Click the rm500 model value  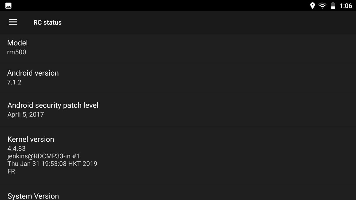[x=17, y=52]
